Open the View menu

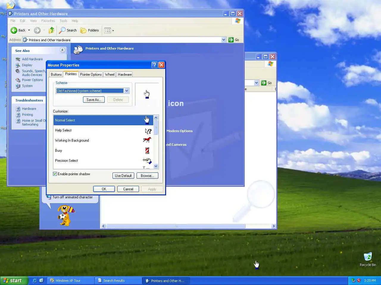tap(33, 21)
